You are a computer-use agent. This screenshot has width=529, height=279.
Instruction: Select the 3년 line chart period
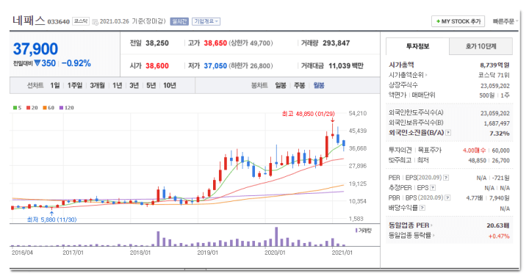(x=134, y=86)
